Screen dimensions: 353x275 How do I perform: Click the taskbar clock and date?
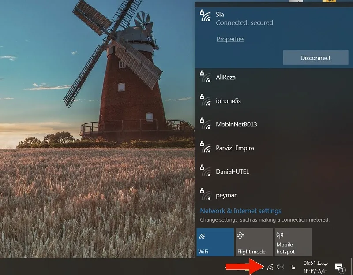315,267
